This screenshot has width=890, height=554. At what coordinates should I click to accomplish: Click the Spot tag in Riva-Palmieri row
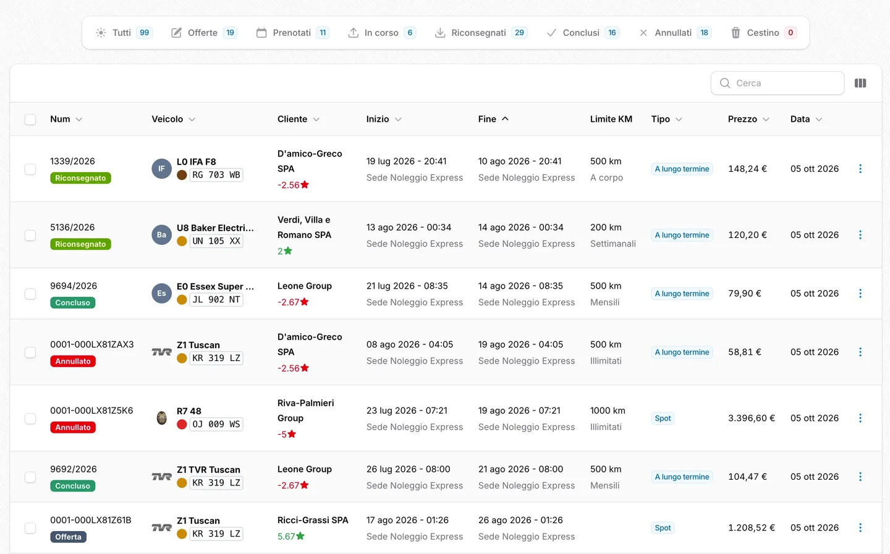663,419
